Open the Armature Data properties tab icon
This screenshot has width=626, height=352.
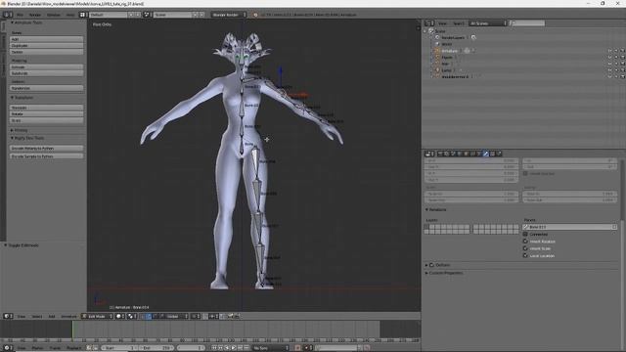[x=479, y=154]
